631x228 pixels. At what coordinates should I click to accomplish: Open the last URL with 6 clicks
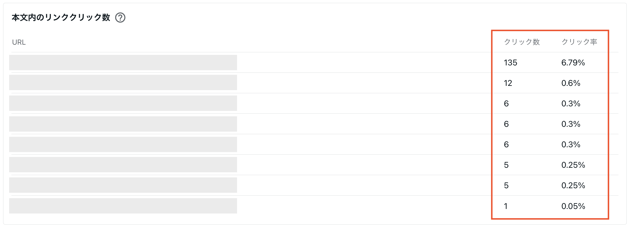click(x=123, y=144)
